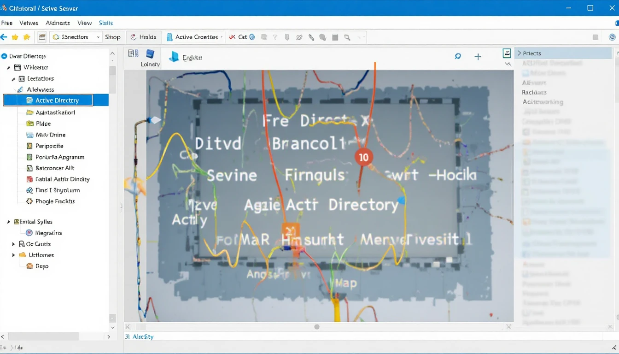Select the Gatilal Autir Dindity tree item
The image size is (619, 354).
62,179
